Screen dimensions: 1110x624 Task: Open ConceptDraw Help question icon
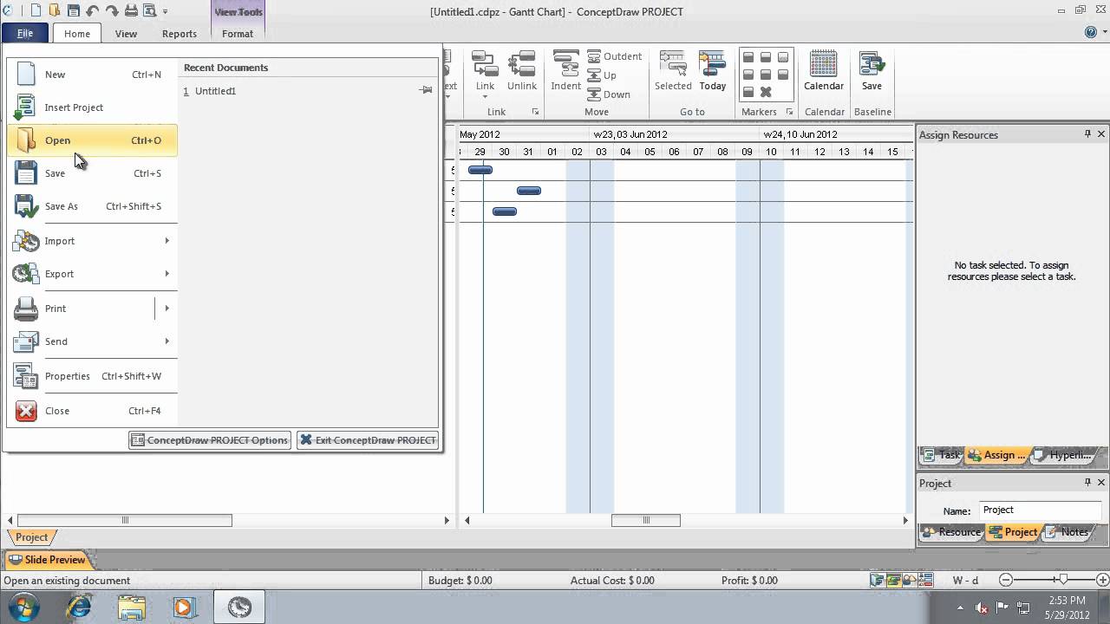[1091, 33]
